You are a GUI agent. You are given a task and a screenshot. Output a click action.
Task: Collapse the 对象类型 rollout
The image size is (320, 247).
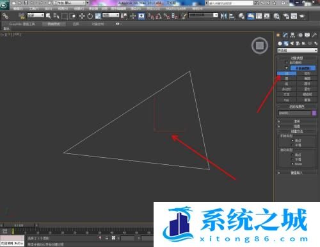click(297, 58)
